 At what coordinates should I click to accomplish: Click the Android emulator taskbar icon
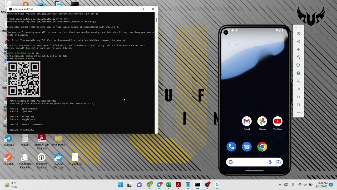coord(217,185)
